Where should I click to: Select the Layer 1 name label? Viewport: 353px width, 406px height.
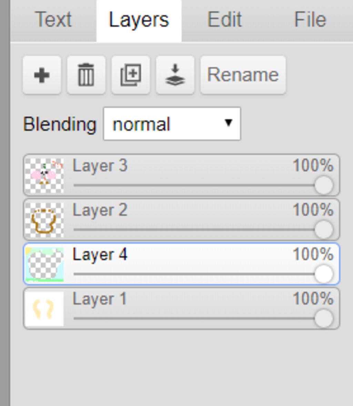coord(100,299)
